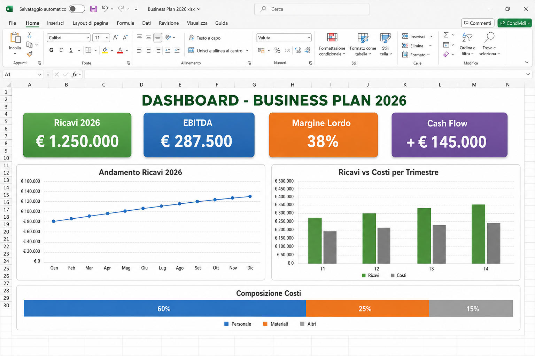Open the Visualizza tab
This screenshot has width=535, height=356.
197,23
